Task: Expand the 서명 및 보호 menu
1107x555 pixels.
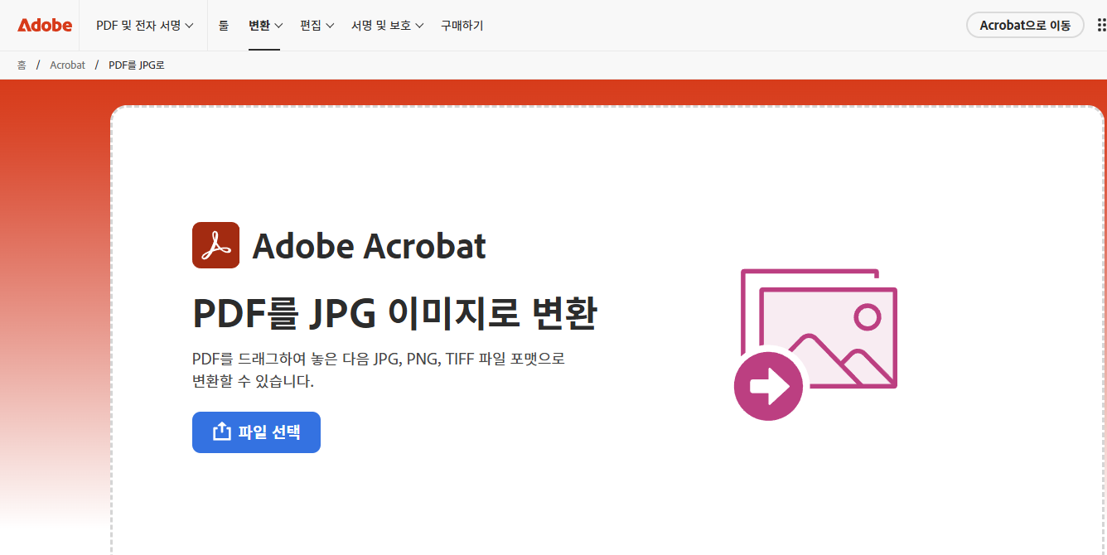Action: pyautogui.click(x=387, y=26)
